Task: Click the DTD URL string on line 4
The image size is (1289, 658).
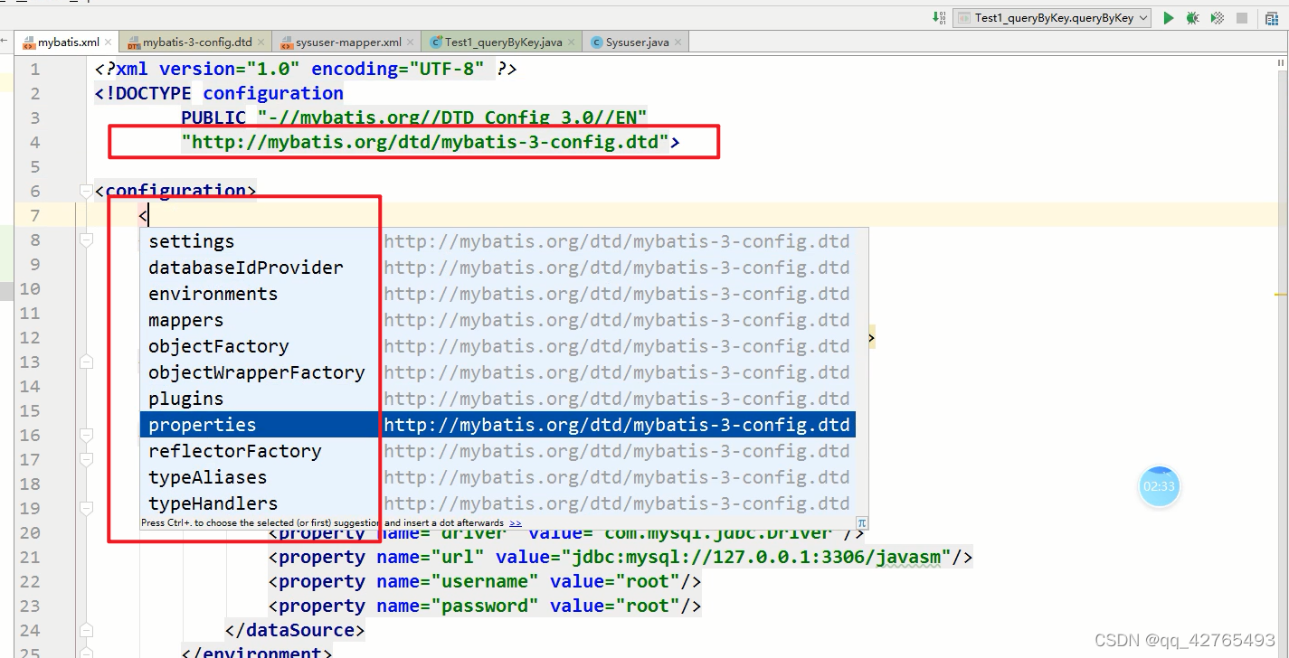Action: pos(424,142)
